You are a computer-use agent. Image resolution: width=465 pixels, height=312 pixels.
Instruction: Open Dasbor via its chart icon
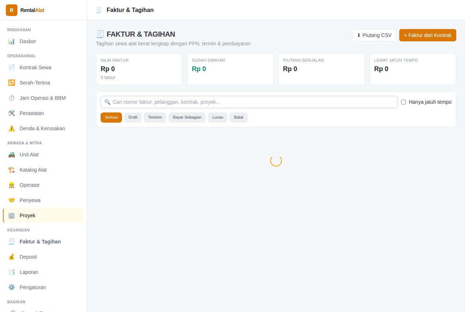coord(12,41)
